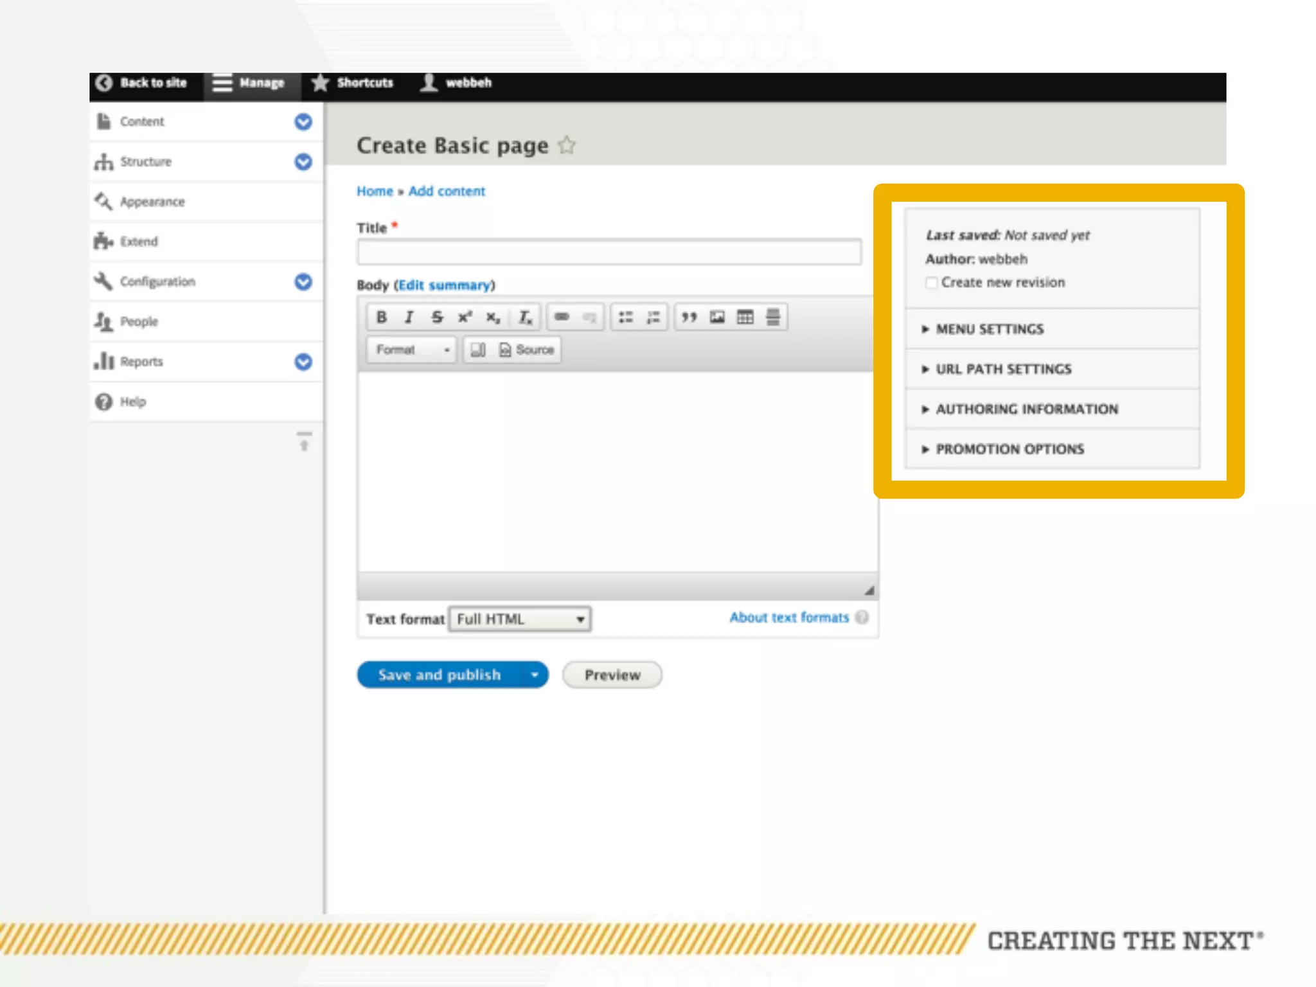Click Save and publish button
The width and height of the screenshot is (1316, 987).
[440, 675]
